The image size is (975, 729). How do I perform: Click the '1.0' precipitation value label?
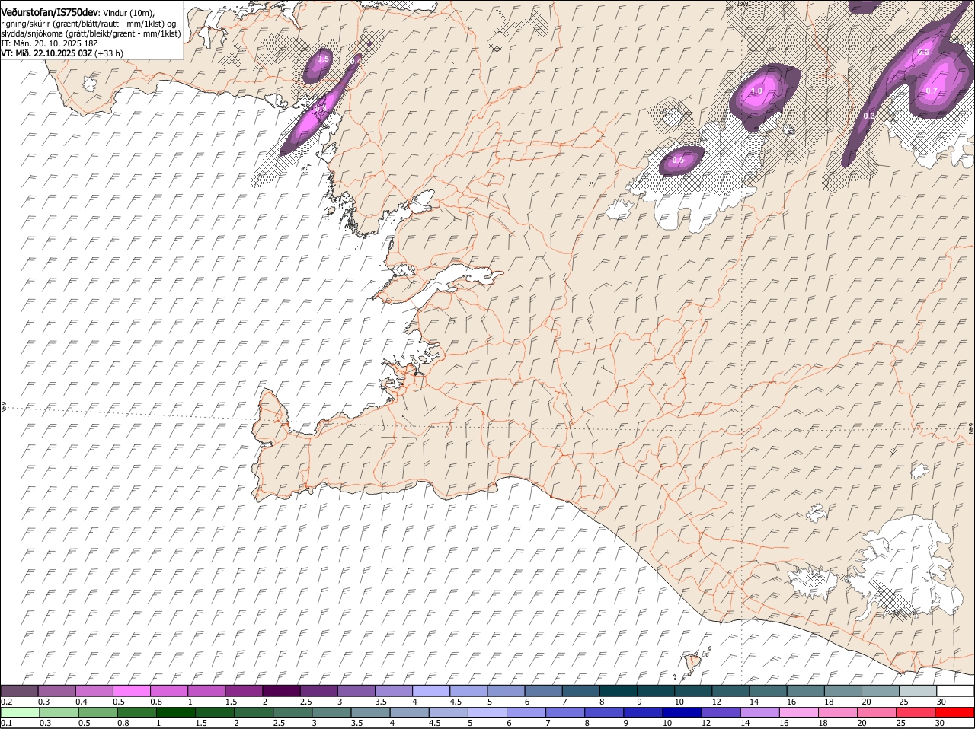point(756,91)
